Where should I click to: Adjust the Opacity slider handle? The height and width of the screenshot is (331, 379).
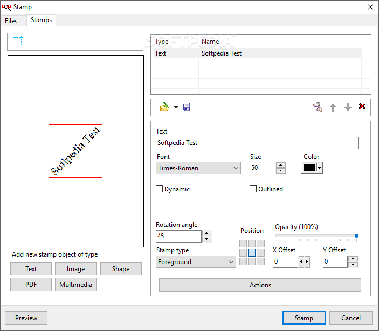click(356, 236)
